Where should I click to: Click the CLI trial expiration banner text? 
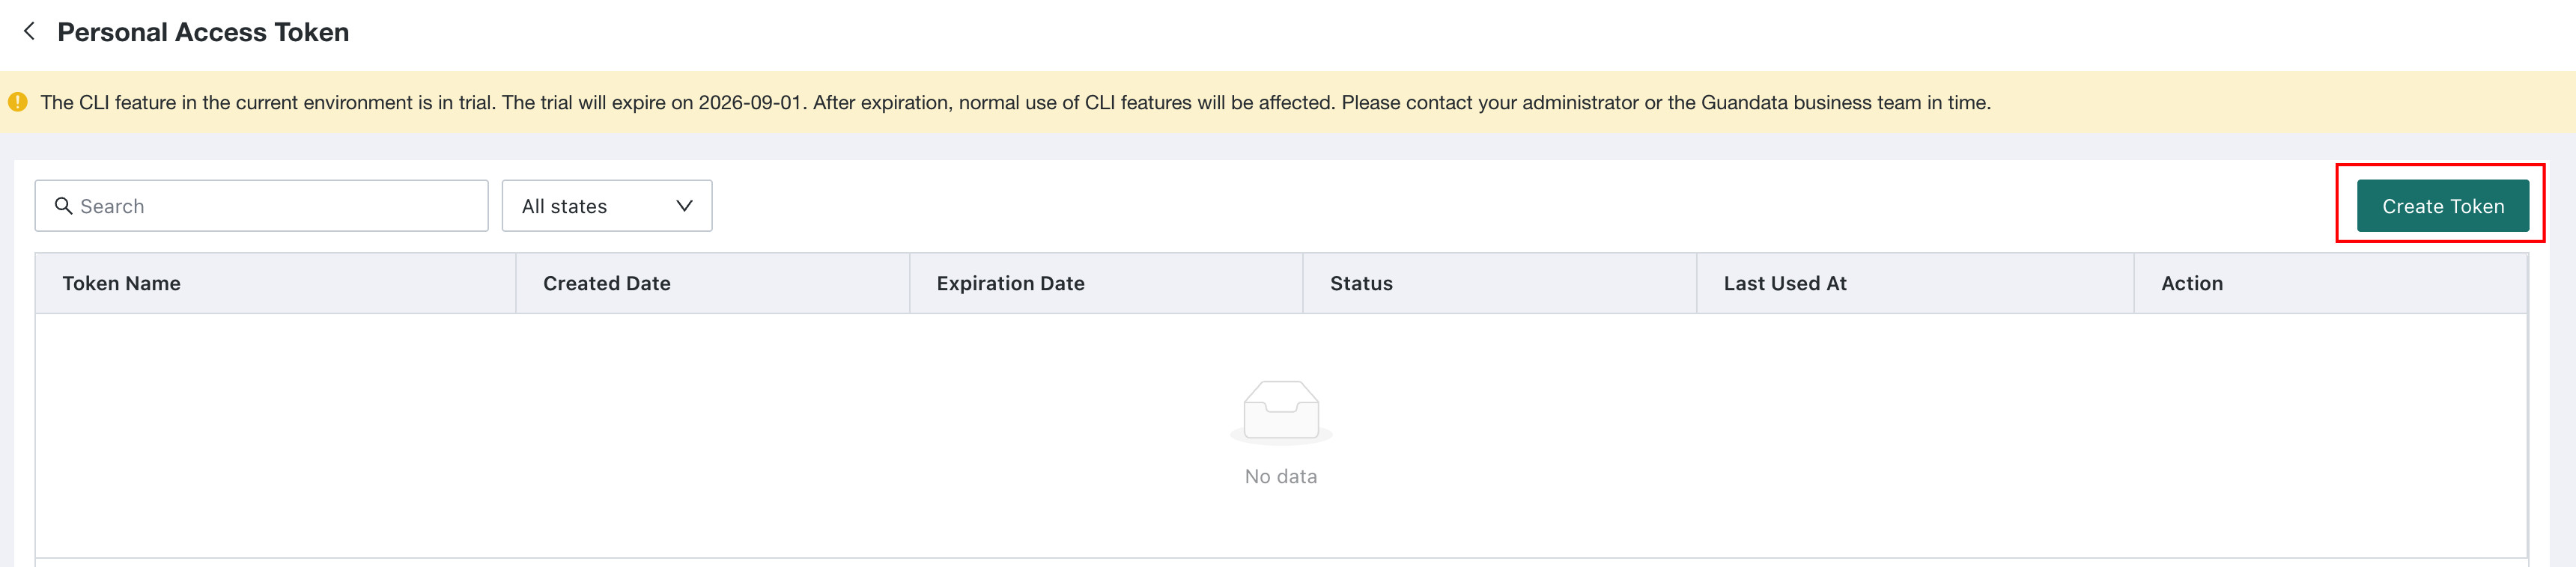[x=1015, y=102]
